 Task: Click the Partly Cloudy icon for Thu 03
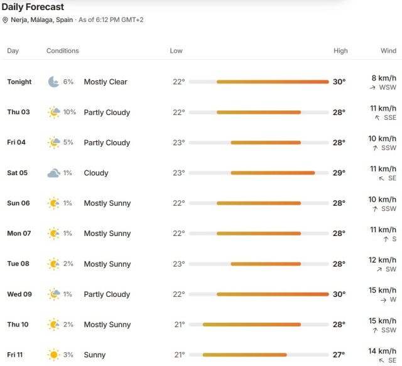pyautogui.click(x=54, y=112)
